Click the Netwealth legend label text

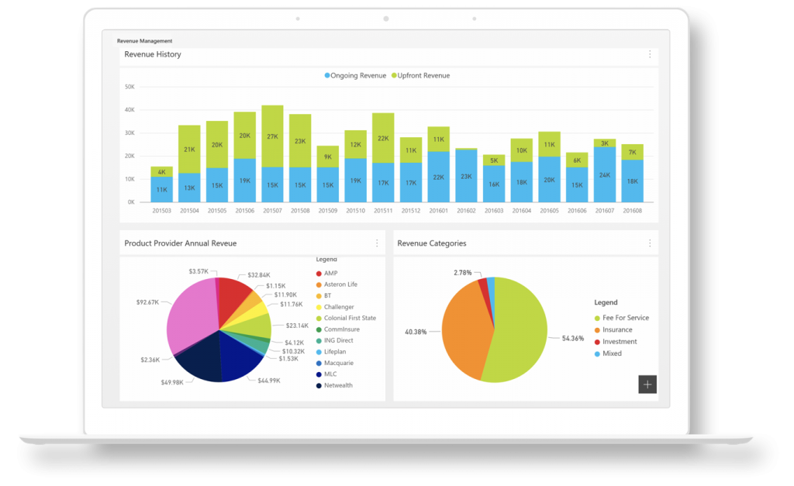click(338, 384)
